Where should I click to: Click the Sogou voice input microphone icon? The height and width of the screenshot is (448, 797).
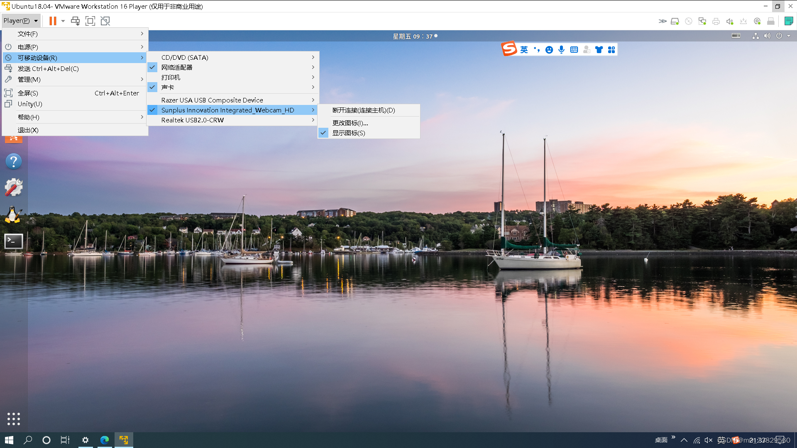[x=562, y=50]
